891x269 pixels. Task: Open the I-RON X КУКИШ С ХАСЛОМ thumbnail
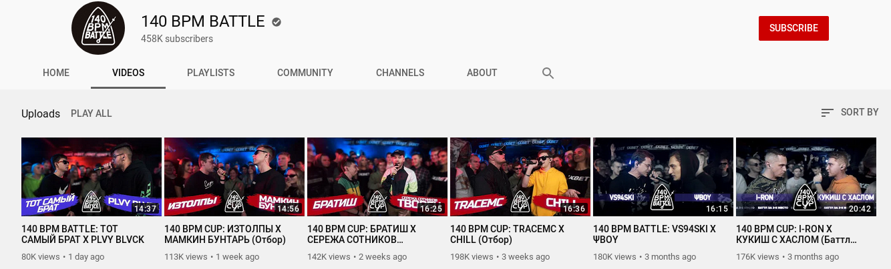[806, 177]
